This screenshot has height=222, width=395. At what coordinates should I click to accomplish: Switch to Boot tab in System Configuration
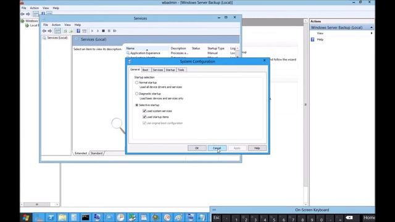[x=146, y=70]
